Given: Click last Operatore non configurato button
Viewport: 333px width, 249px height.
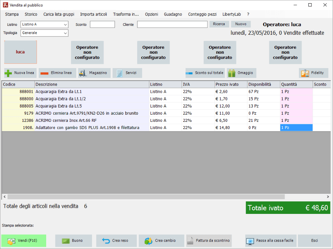Looking at the screenshot, I should coord(285,52).
